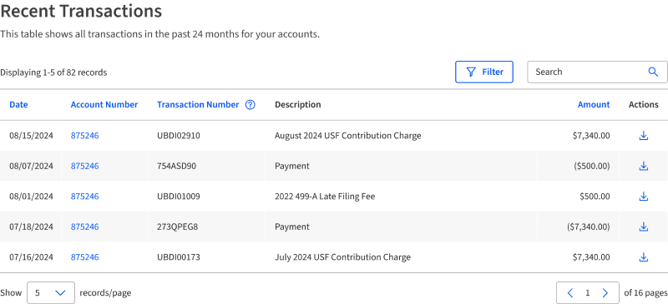Screen dimensions: 668x304
Task: Open account 875246 in the 08/15/2024 row
Action: point(85,136)
